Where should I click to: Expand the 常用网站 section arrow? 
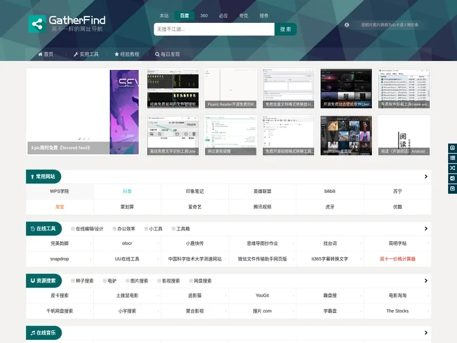coord(426,177)
